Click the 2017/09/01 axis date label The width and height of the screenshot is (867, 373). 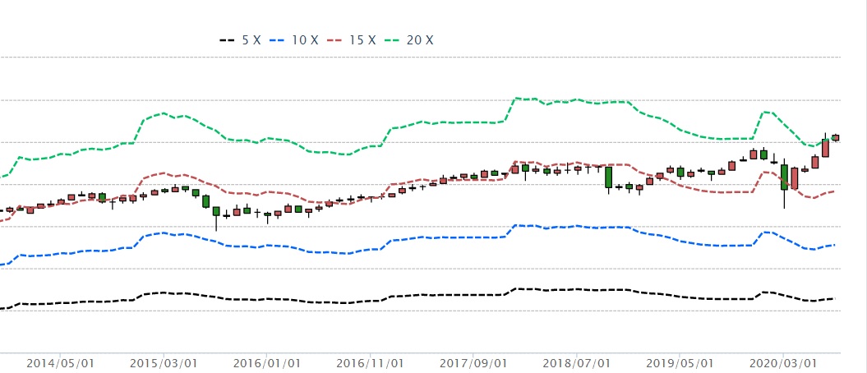pyautogui.click(x=473, y=364)
